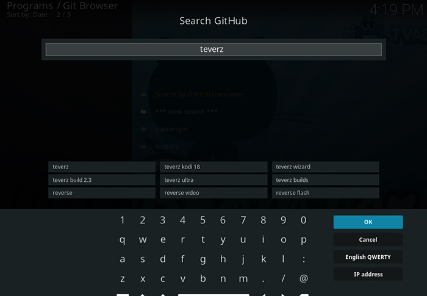This screenshot has height=296, width=427.
Task: Click the colon key
Action: (x=304, y=259)
